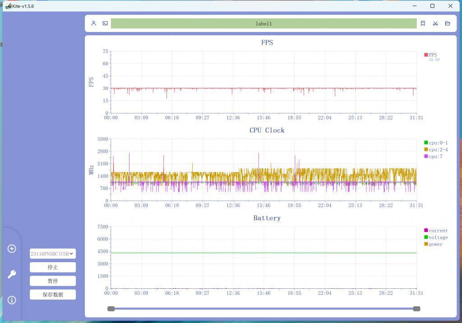This screenshot has height=323, width=462.
Task: Click the user profile icon in top bar
Action: [x=94, y=23]
